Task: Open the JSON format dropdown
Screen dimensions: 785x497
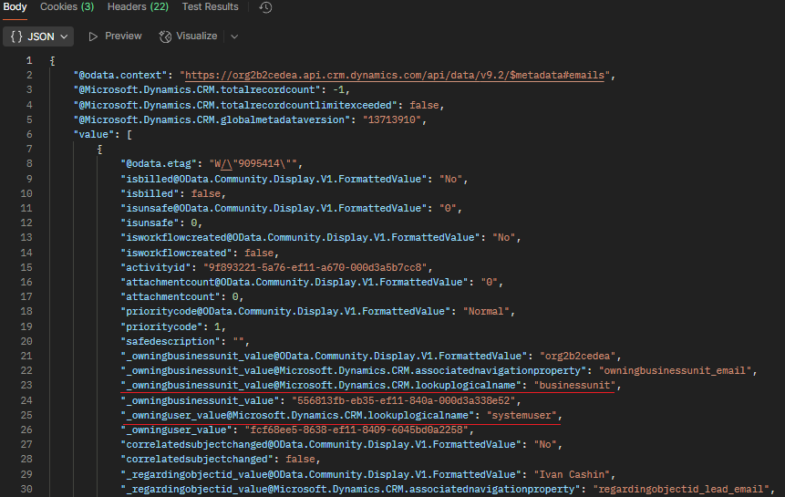Action: 38,36
